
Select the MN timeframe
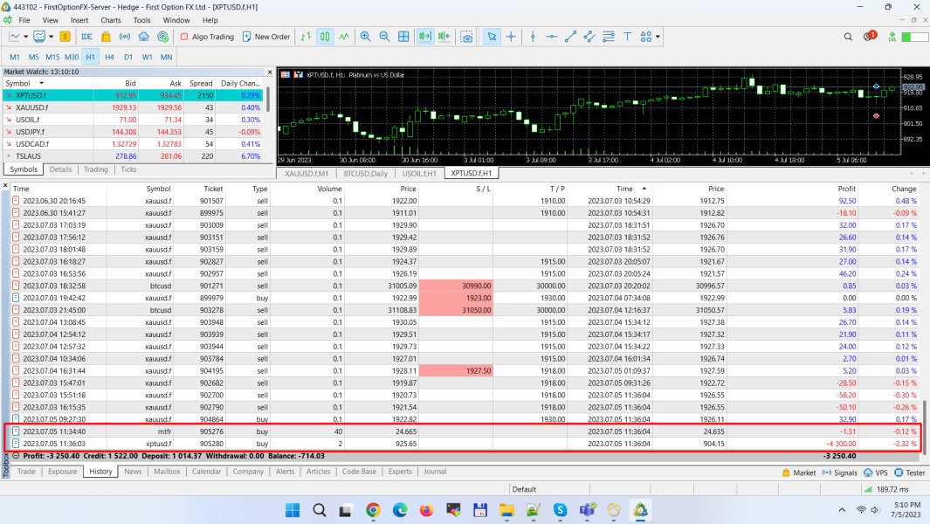click(166, 57)
